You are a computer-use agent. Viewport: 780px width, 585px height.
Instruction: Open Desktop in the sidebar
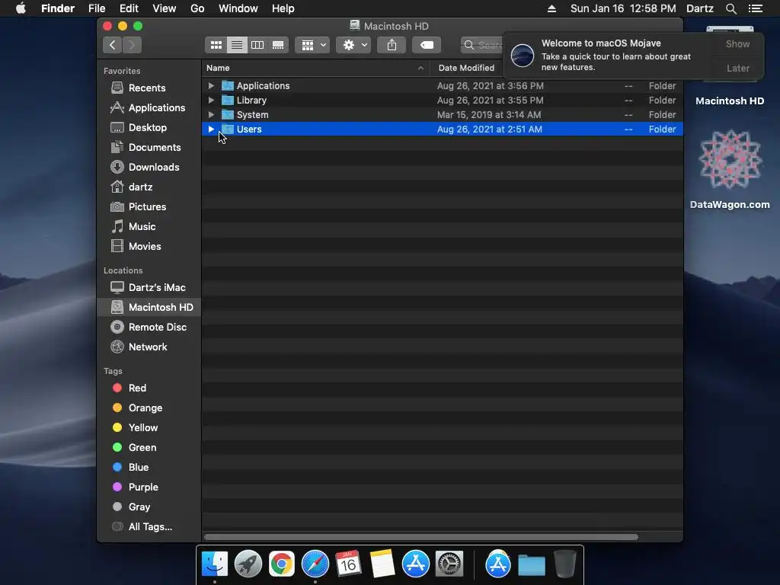(149, 127)
